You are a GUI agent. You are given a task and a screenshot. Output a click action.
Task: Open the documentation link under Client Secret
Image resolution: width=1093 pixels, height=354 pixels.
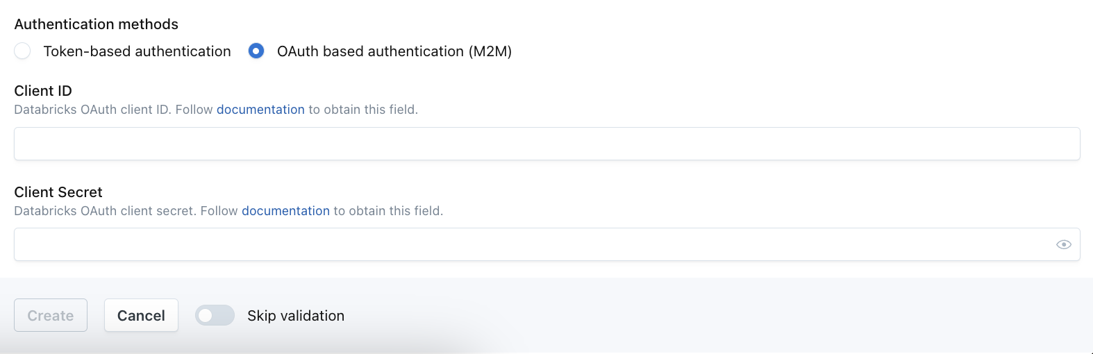coord(285,211)
